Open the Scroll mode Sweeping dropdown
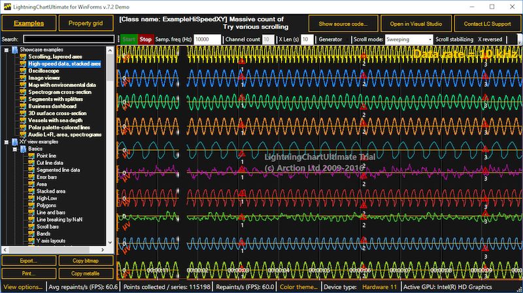 (x=429, y=39)
